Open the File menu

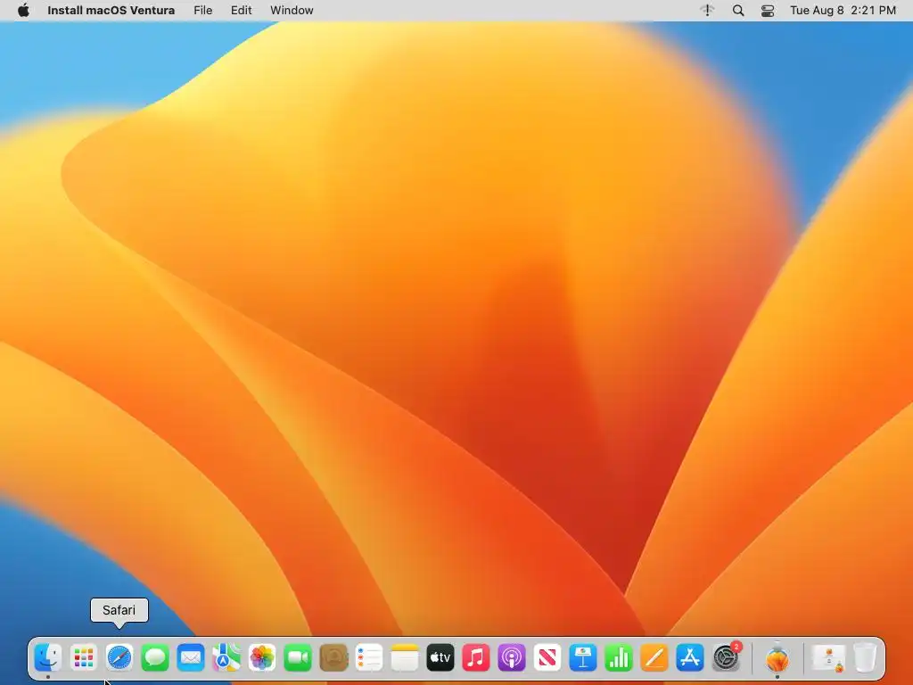[x=202, y=11]
